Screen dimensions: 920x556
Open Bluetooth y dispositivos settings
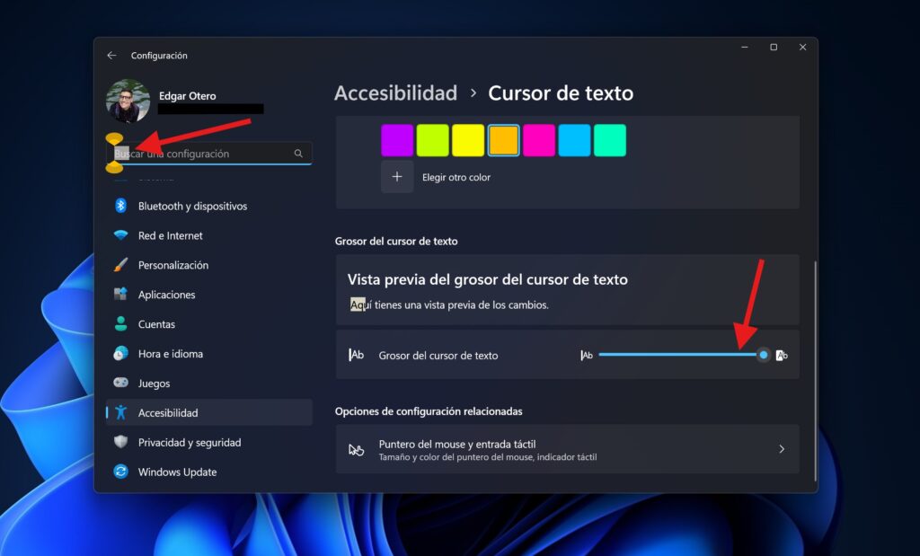click(x=208, y=206)
